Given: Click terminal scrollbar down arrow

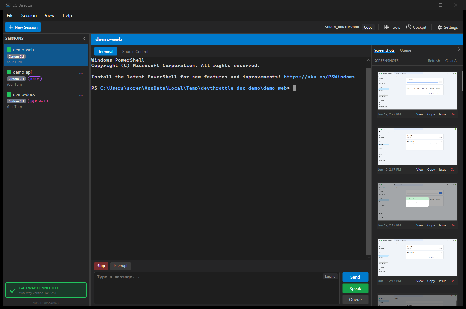Looking at the screenshot, I should click(369, 257).
